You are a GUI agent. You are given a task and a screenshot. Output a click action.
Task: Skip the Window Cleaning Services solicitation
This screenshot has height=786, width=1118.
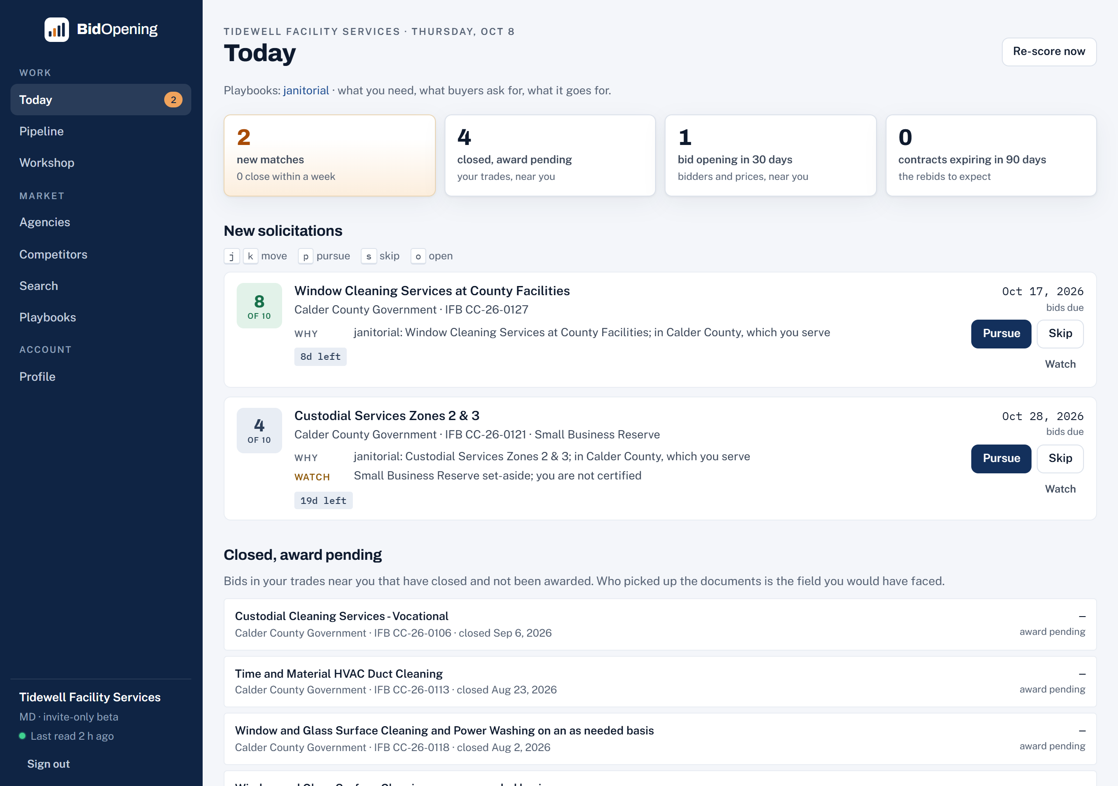(1060, 334)
